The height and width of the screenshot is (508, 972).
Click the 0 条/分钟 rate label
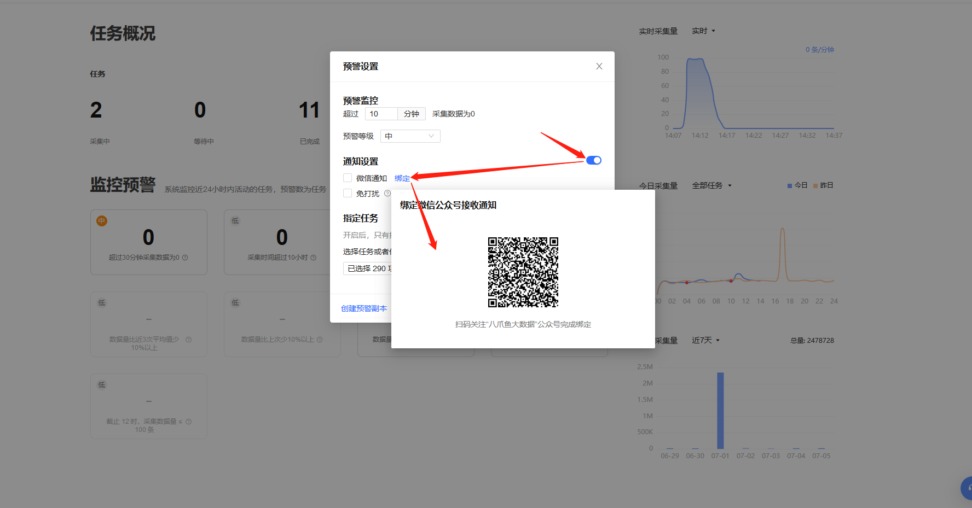820,50
